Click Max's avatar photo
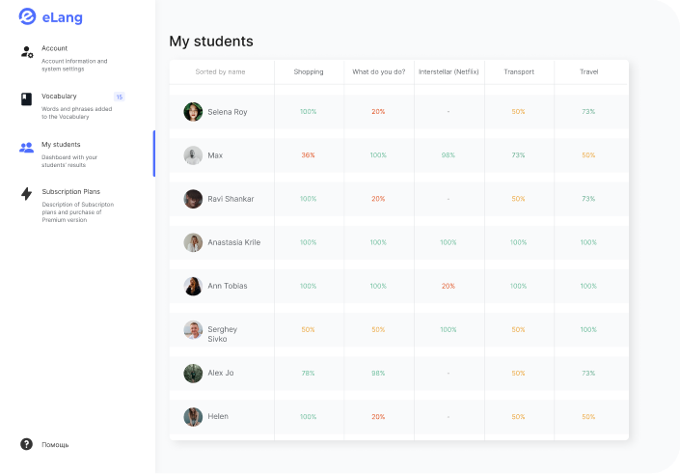 pos(193,155)
